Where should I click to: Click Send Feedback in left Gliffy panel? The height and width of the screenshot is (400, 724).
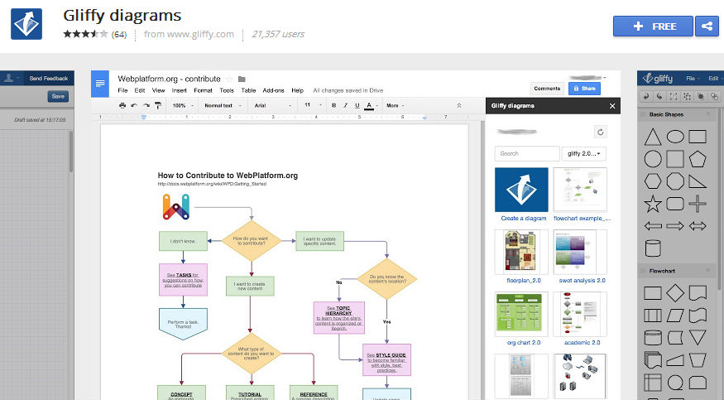[x=49, y=79]
